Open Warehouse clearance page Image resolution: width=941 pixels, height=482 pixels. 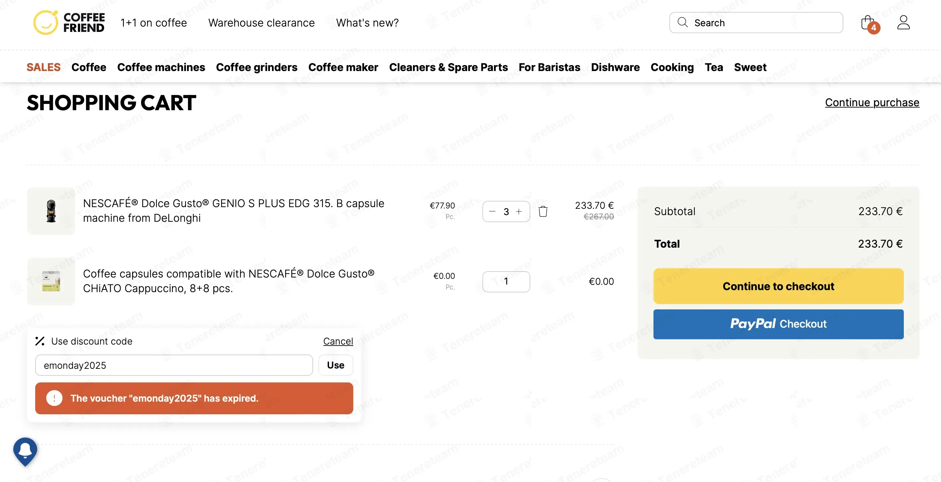(x=261, y=23)
